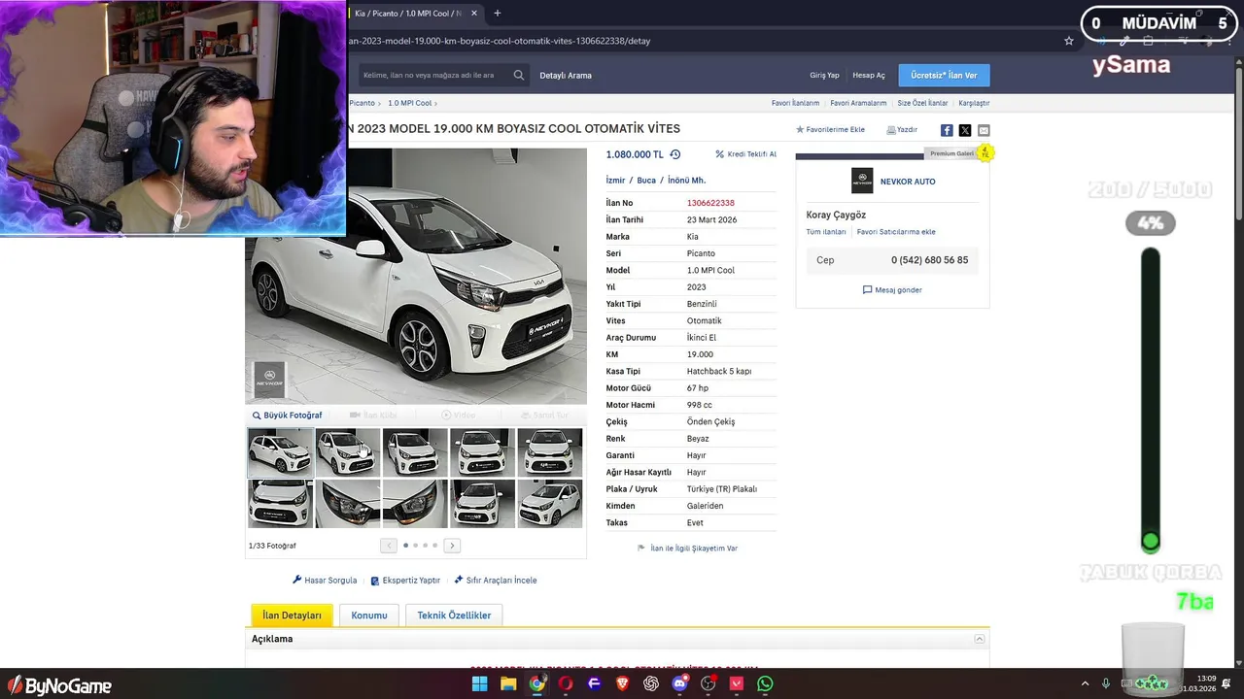Go to previous photo thumbnail page

[x=389, y=546]
